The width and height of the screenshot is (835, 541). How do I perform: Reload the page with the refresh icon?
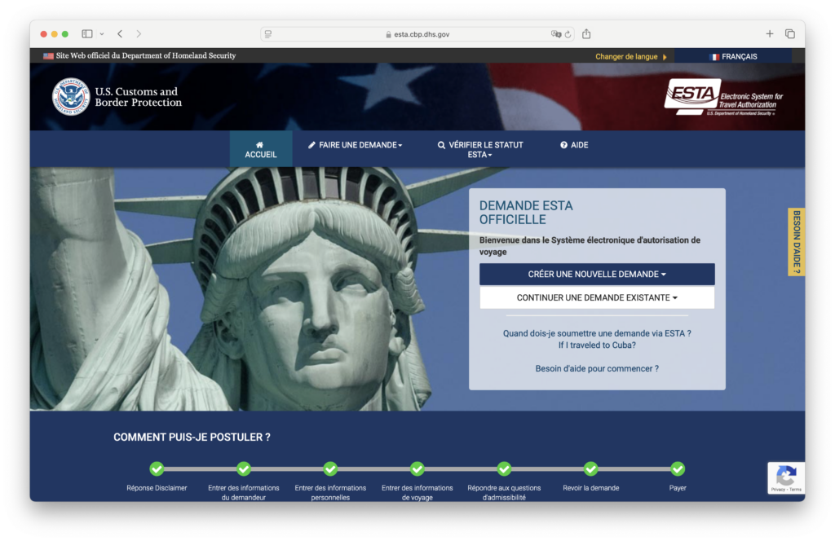click(x=568, y=34)
